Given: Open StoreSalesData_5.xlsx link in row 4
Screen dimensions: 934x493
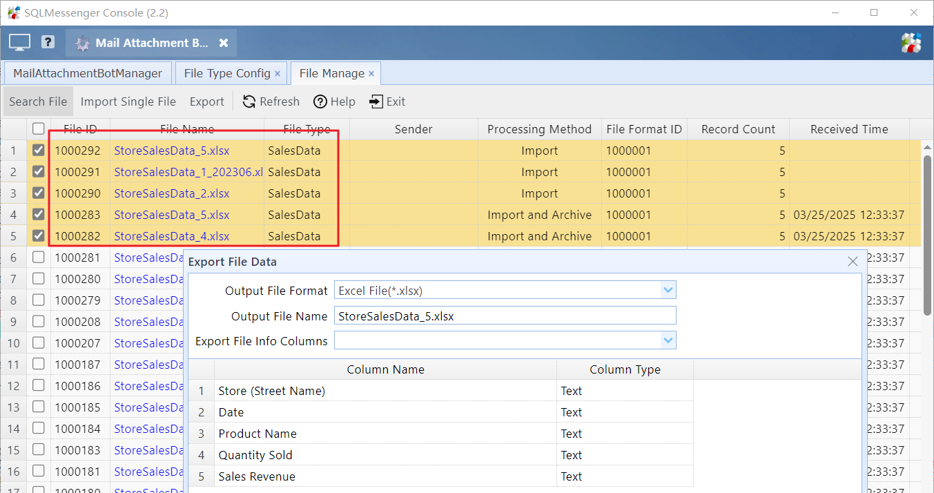Looking at the screenshot, I should 172,215.
